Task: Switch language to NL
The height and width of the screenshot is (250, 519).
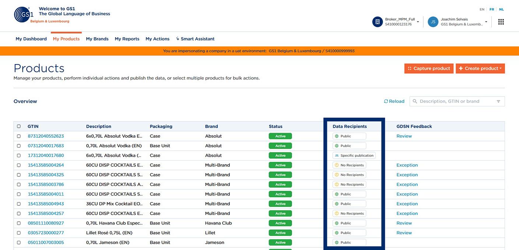Action: point(501,10)
